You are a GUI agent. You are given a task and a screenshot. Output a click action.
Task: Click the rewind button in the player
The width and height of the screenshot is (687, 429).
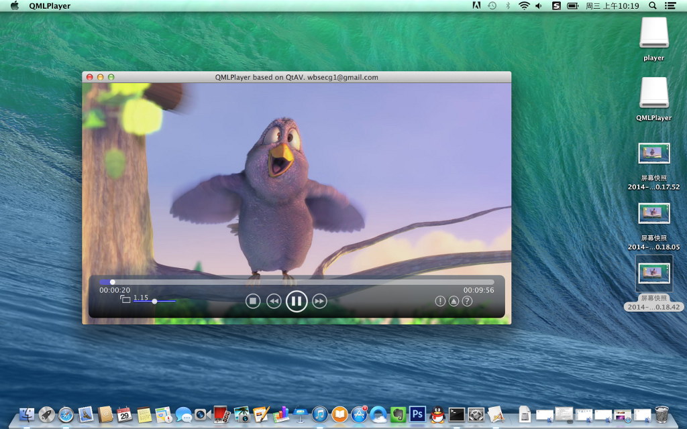[x=274, y=301]
